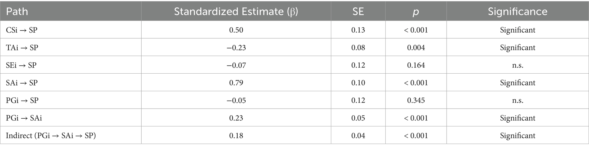Viewport: 589px width, 149px height.
Task: Click the 0.004 p-value cell
Action: click(x=416, y=48)
